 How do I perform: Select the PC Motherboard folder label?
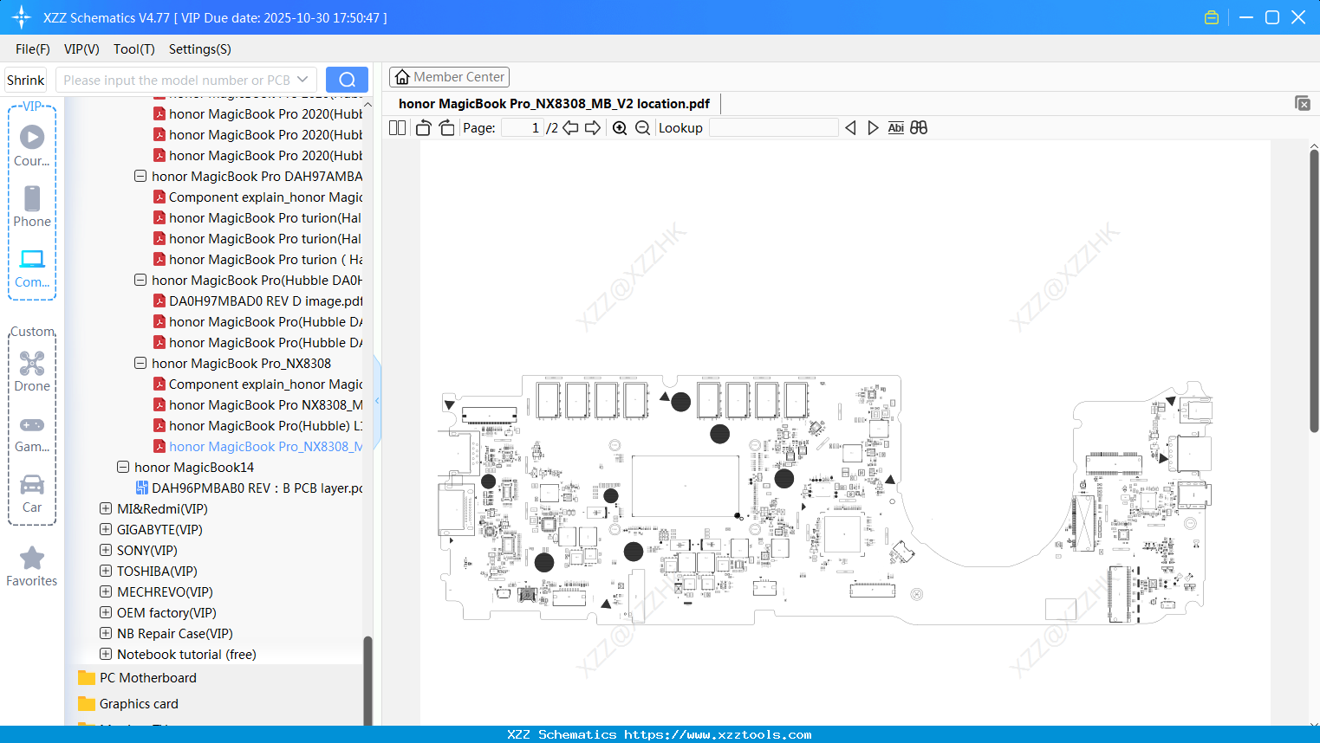click(148, 677)
